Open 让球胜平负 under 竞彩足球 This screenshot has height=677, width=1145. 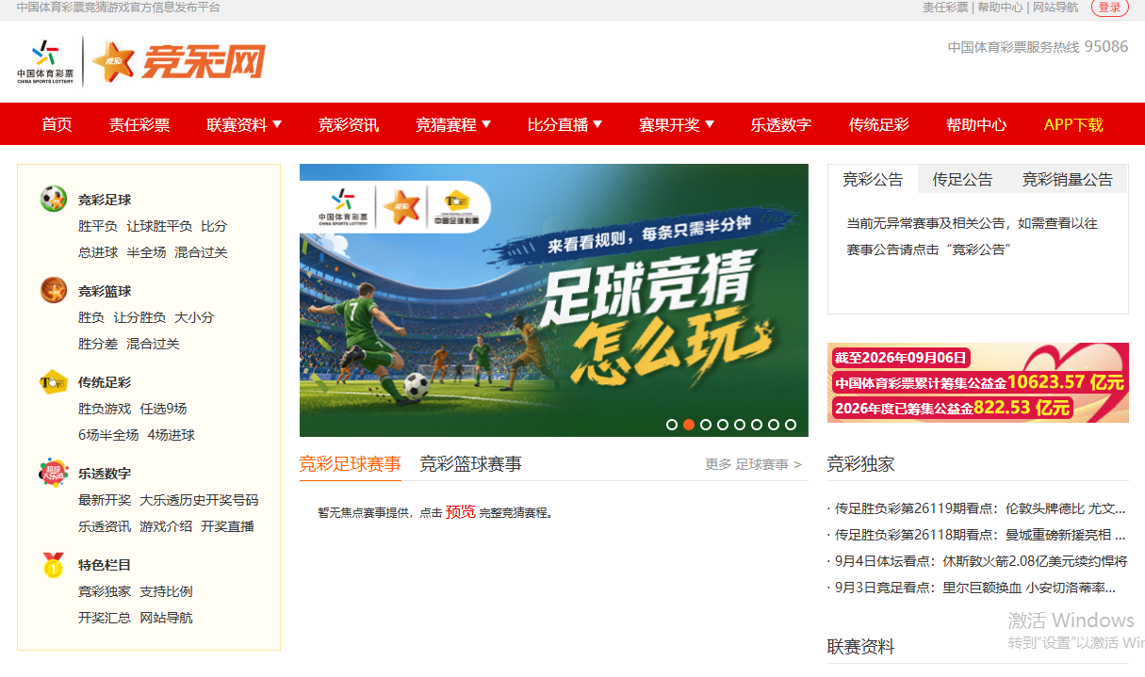159,226
